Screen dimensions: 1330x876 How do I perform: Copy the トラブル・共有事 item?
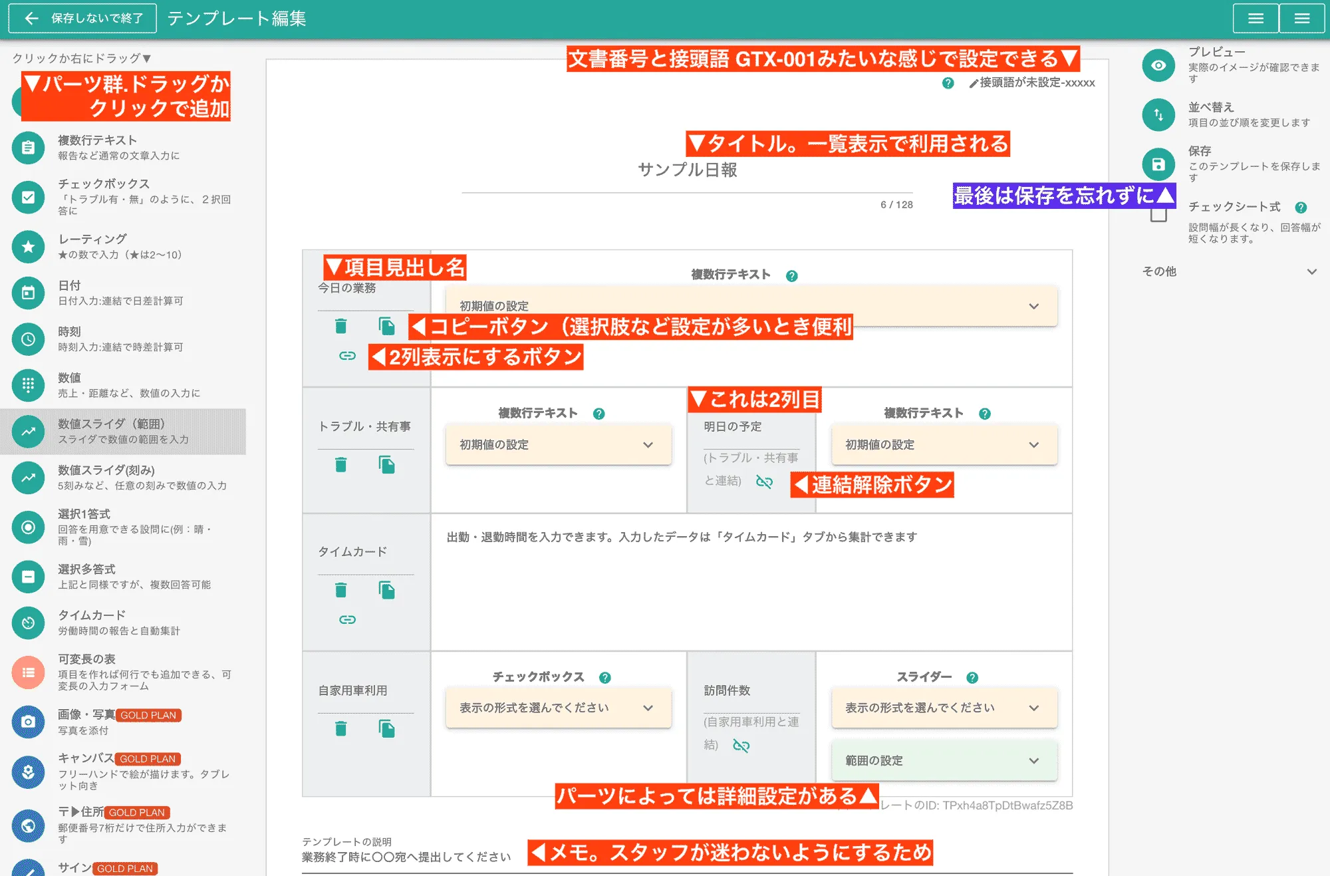[x=386, y=464]
